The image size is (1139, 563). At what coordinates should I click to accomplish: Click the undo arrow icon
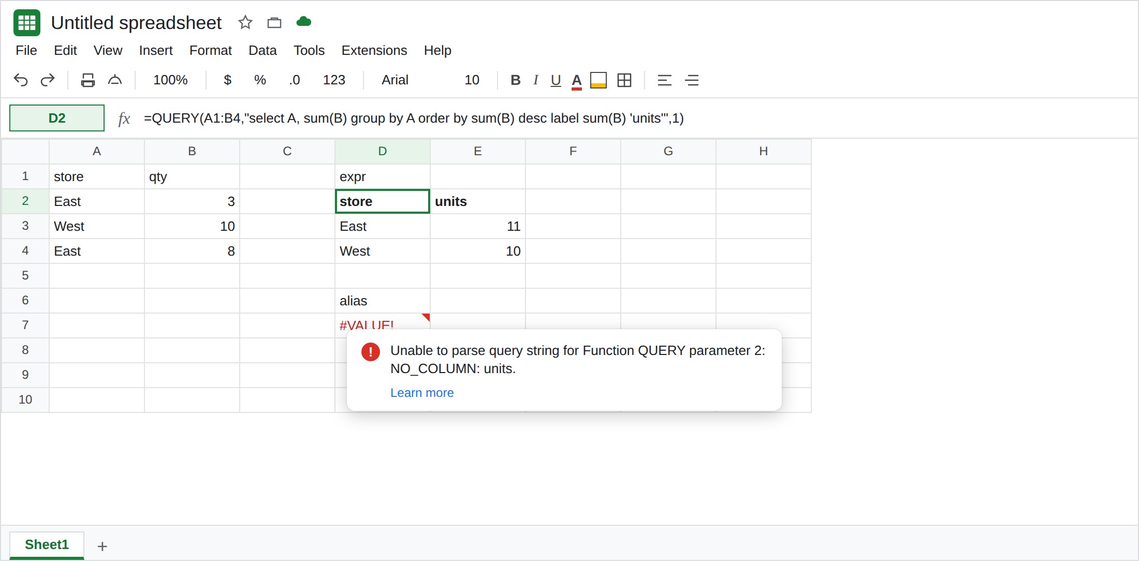click(21, 80)
